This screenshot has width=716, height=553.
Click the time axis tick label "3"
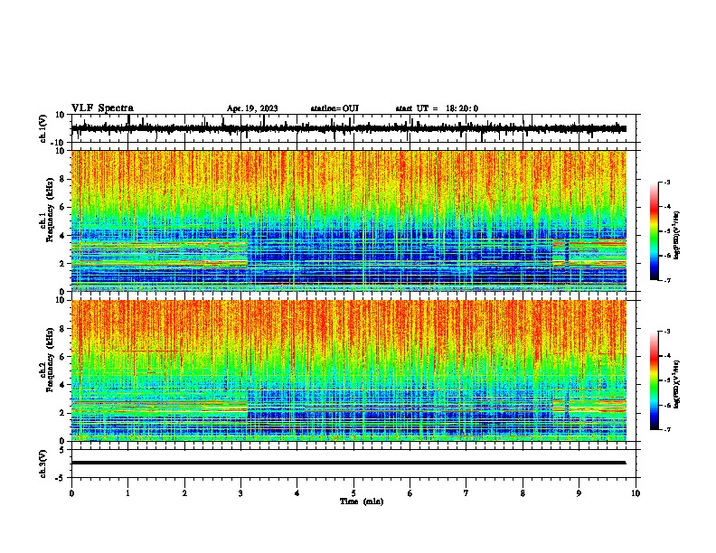point(240,493)
